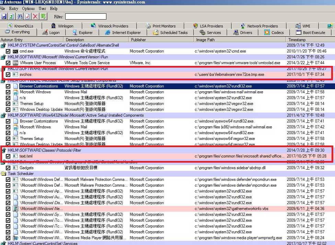
Task: Select the VMware, Inc. publisher cell
Action: coord(140,63)
